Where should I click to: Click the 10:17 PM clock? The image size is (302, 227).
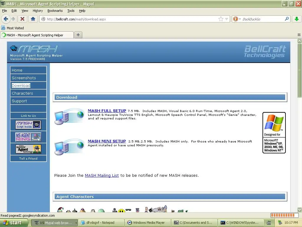(291, 223)
